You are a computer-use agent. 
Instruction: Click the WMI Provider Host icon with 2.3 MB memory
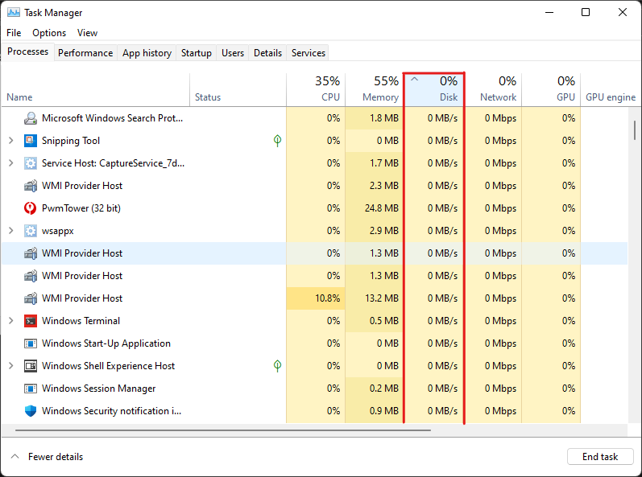(x=31, y=186)
